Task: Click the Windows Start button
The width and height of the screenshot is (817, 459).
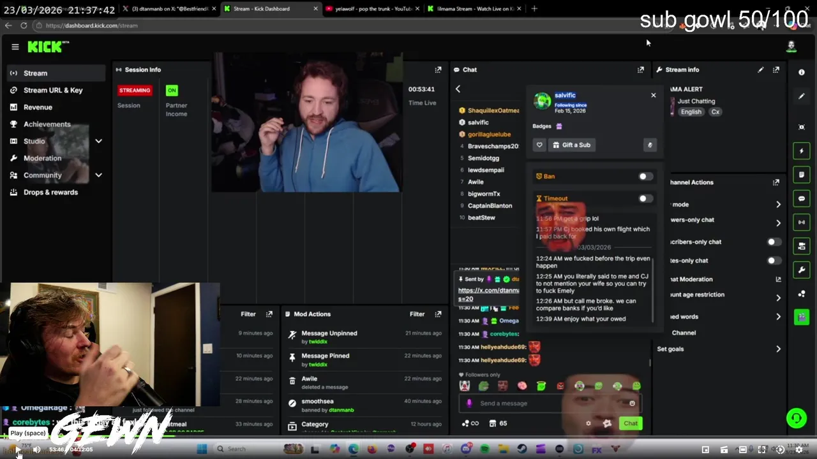Action: coord(202,449)
